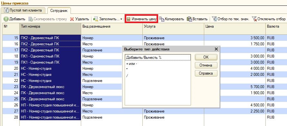This screenshot has height=126, width=287.
Task: Click the Отключить отбор crossed funnel icon
Action: (x=254, y=19)
